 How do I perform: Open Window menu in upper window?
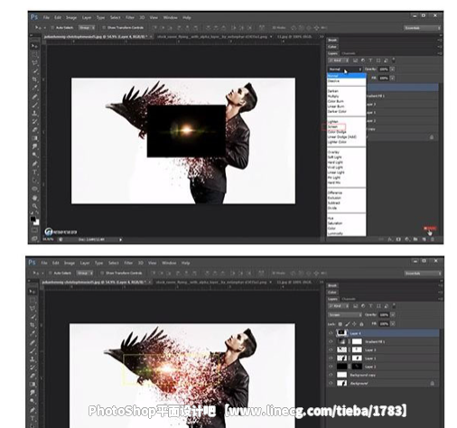170,18
